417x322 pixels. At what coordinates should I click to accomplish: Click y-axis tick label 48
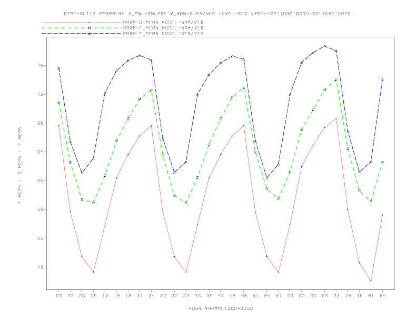(40, 267)
